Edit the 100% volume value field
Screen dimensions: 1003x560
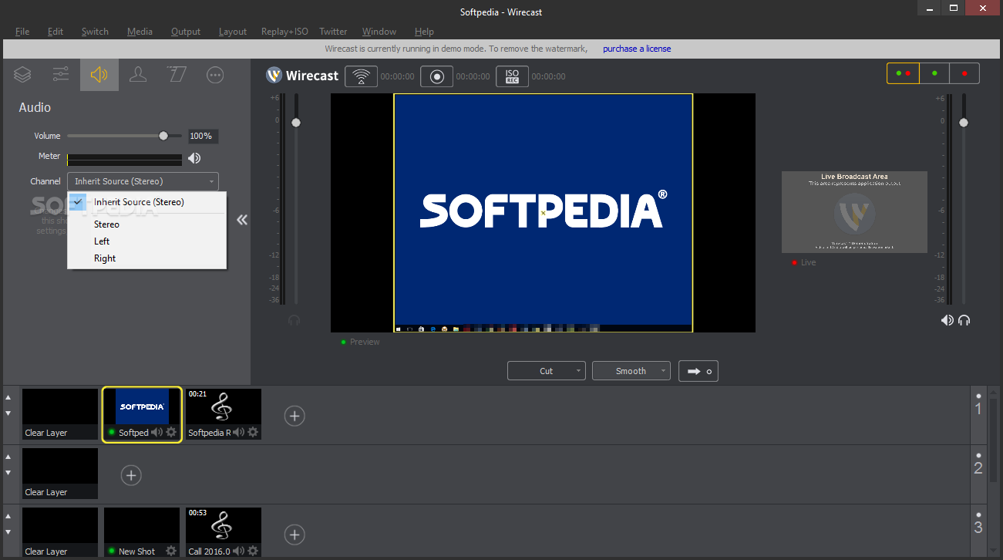(x=203, y=136)
